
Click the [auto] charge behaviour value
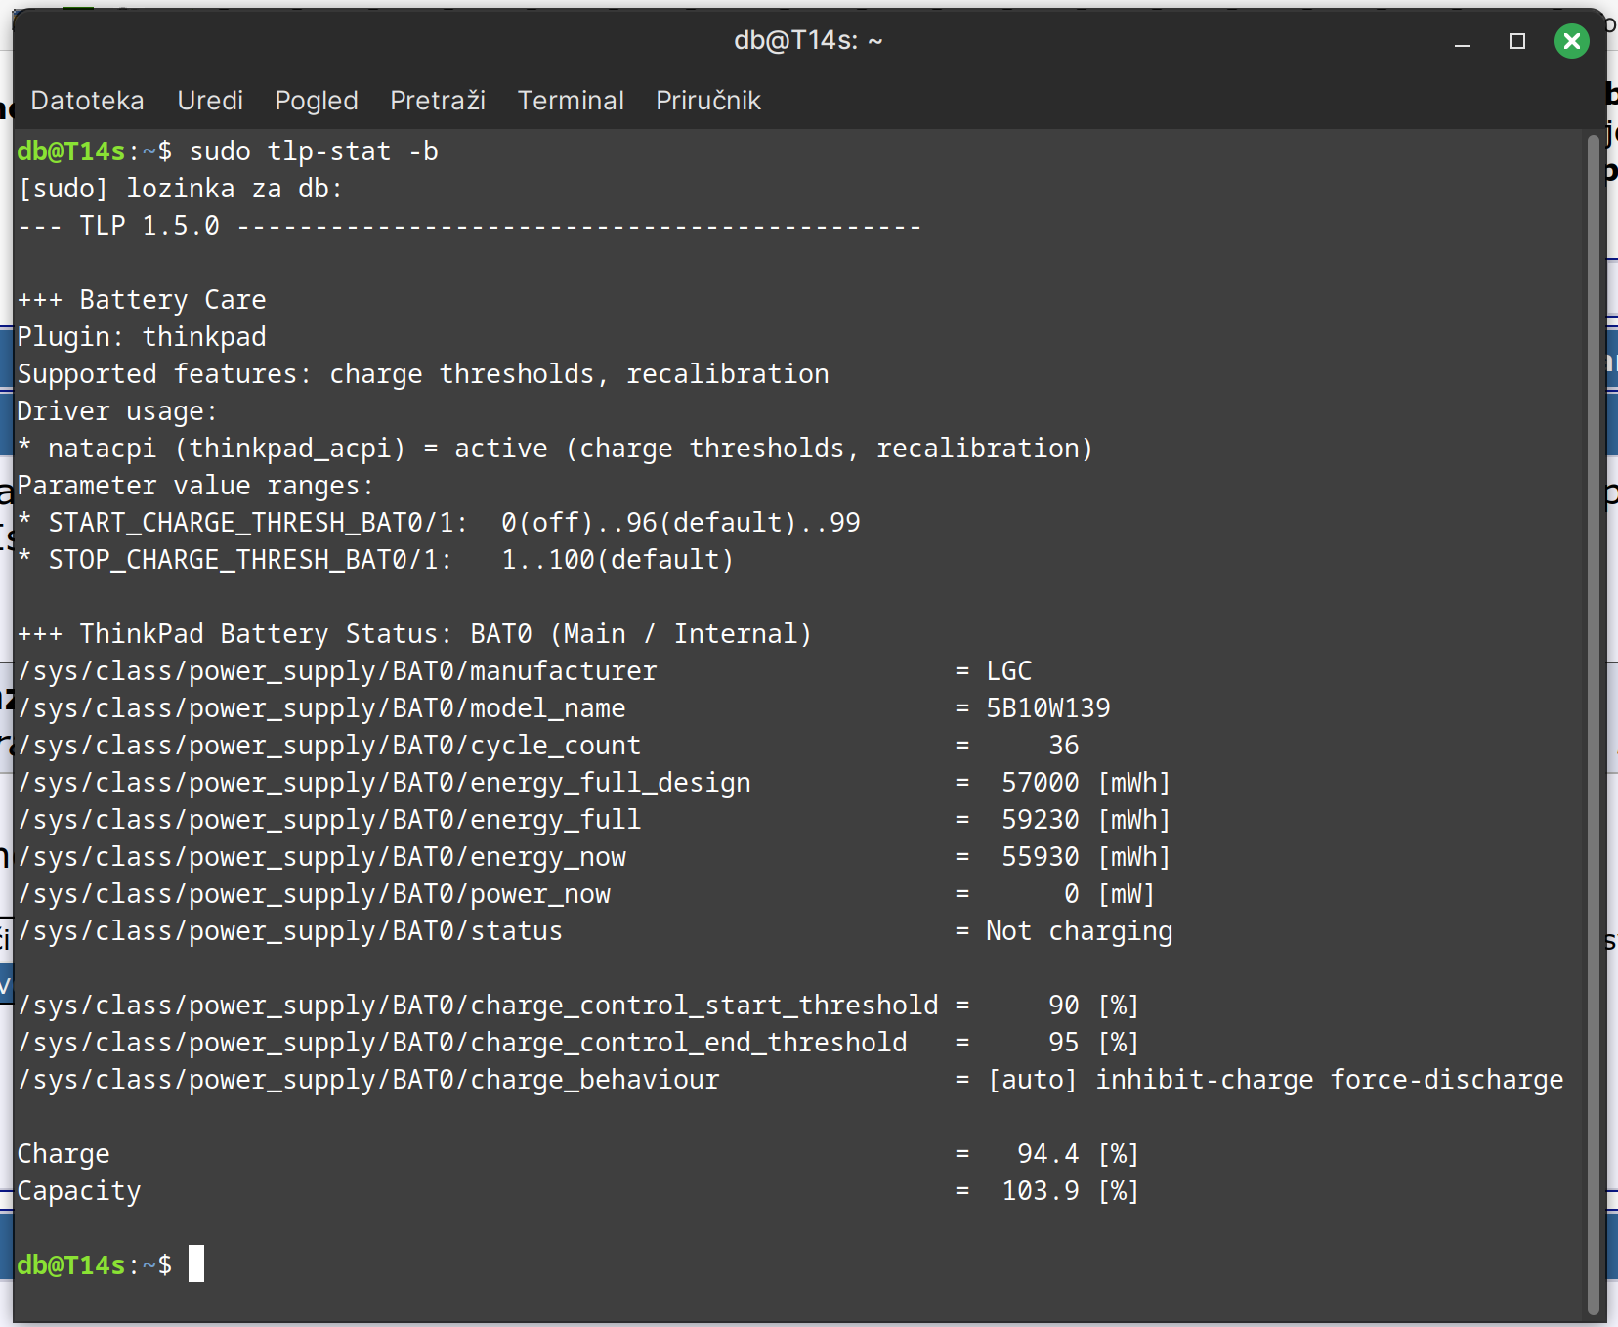click(x=1033, y=1080)
